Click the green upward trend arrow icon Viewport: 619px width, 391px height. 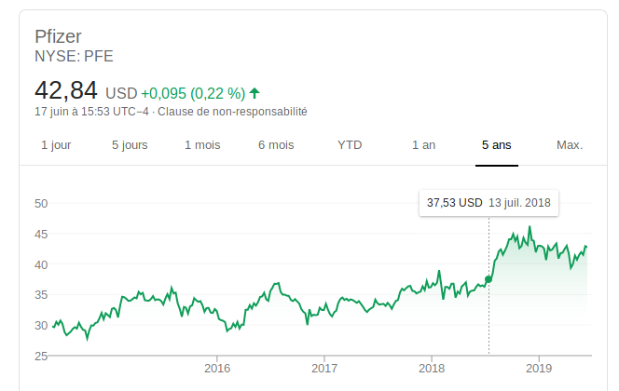(x=254, y=93)
